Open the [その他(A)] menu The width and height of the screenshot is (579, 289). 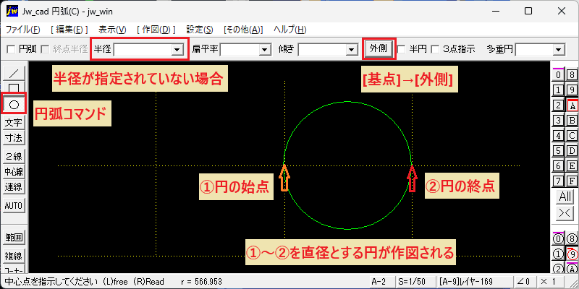point(243,30)
